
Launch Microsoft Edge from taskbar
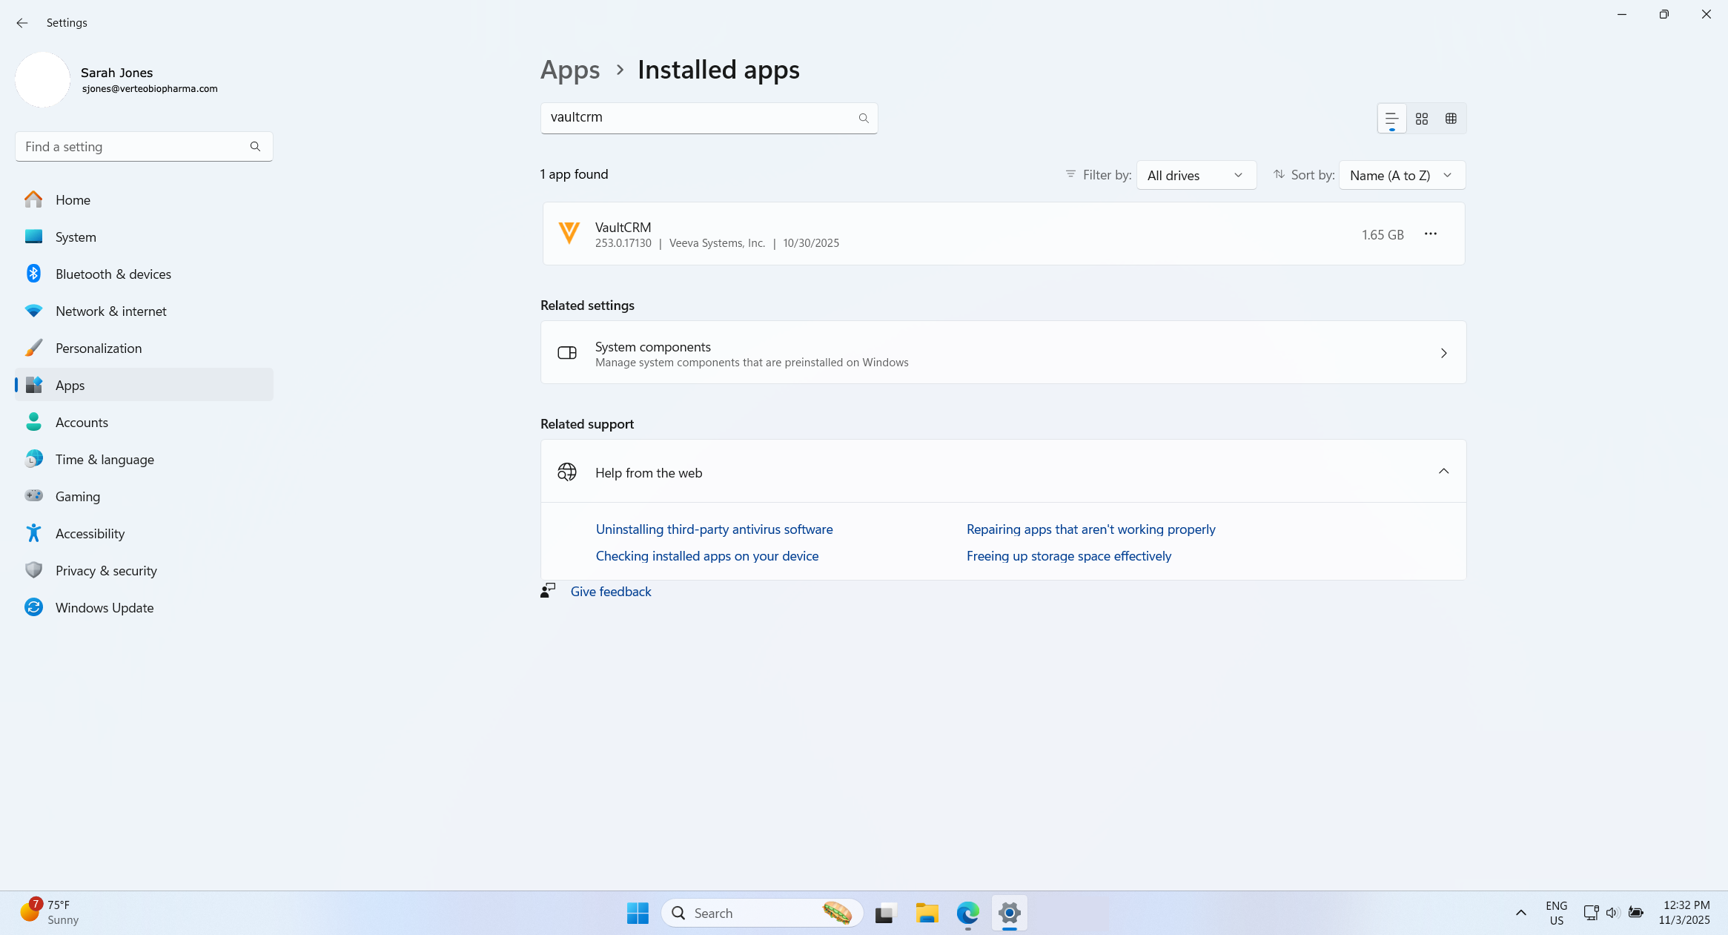[x=967, y=913]
